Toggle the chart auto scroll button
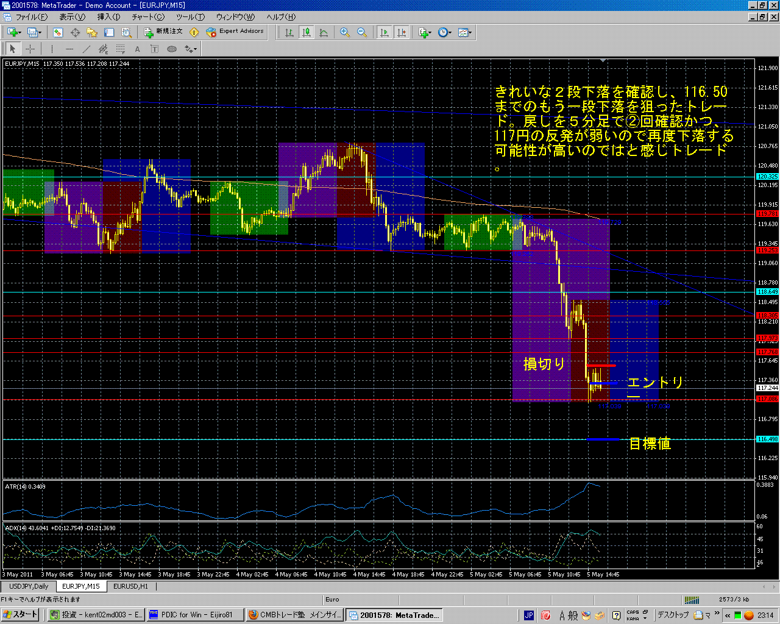This screenshot has height=624, width=780. click(x=385, y=32)
